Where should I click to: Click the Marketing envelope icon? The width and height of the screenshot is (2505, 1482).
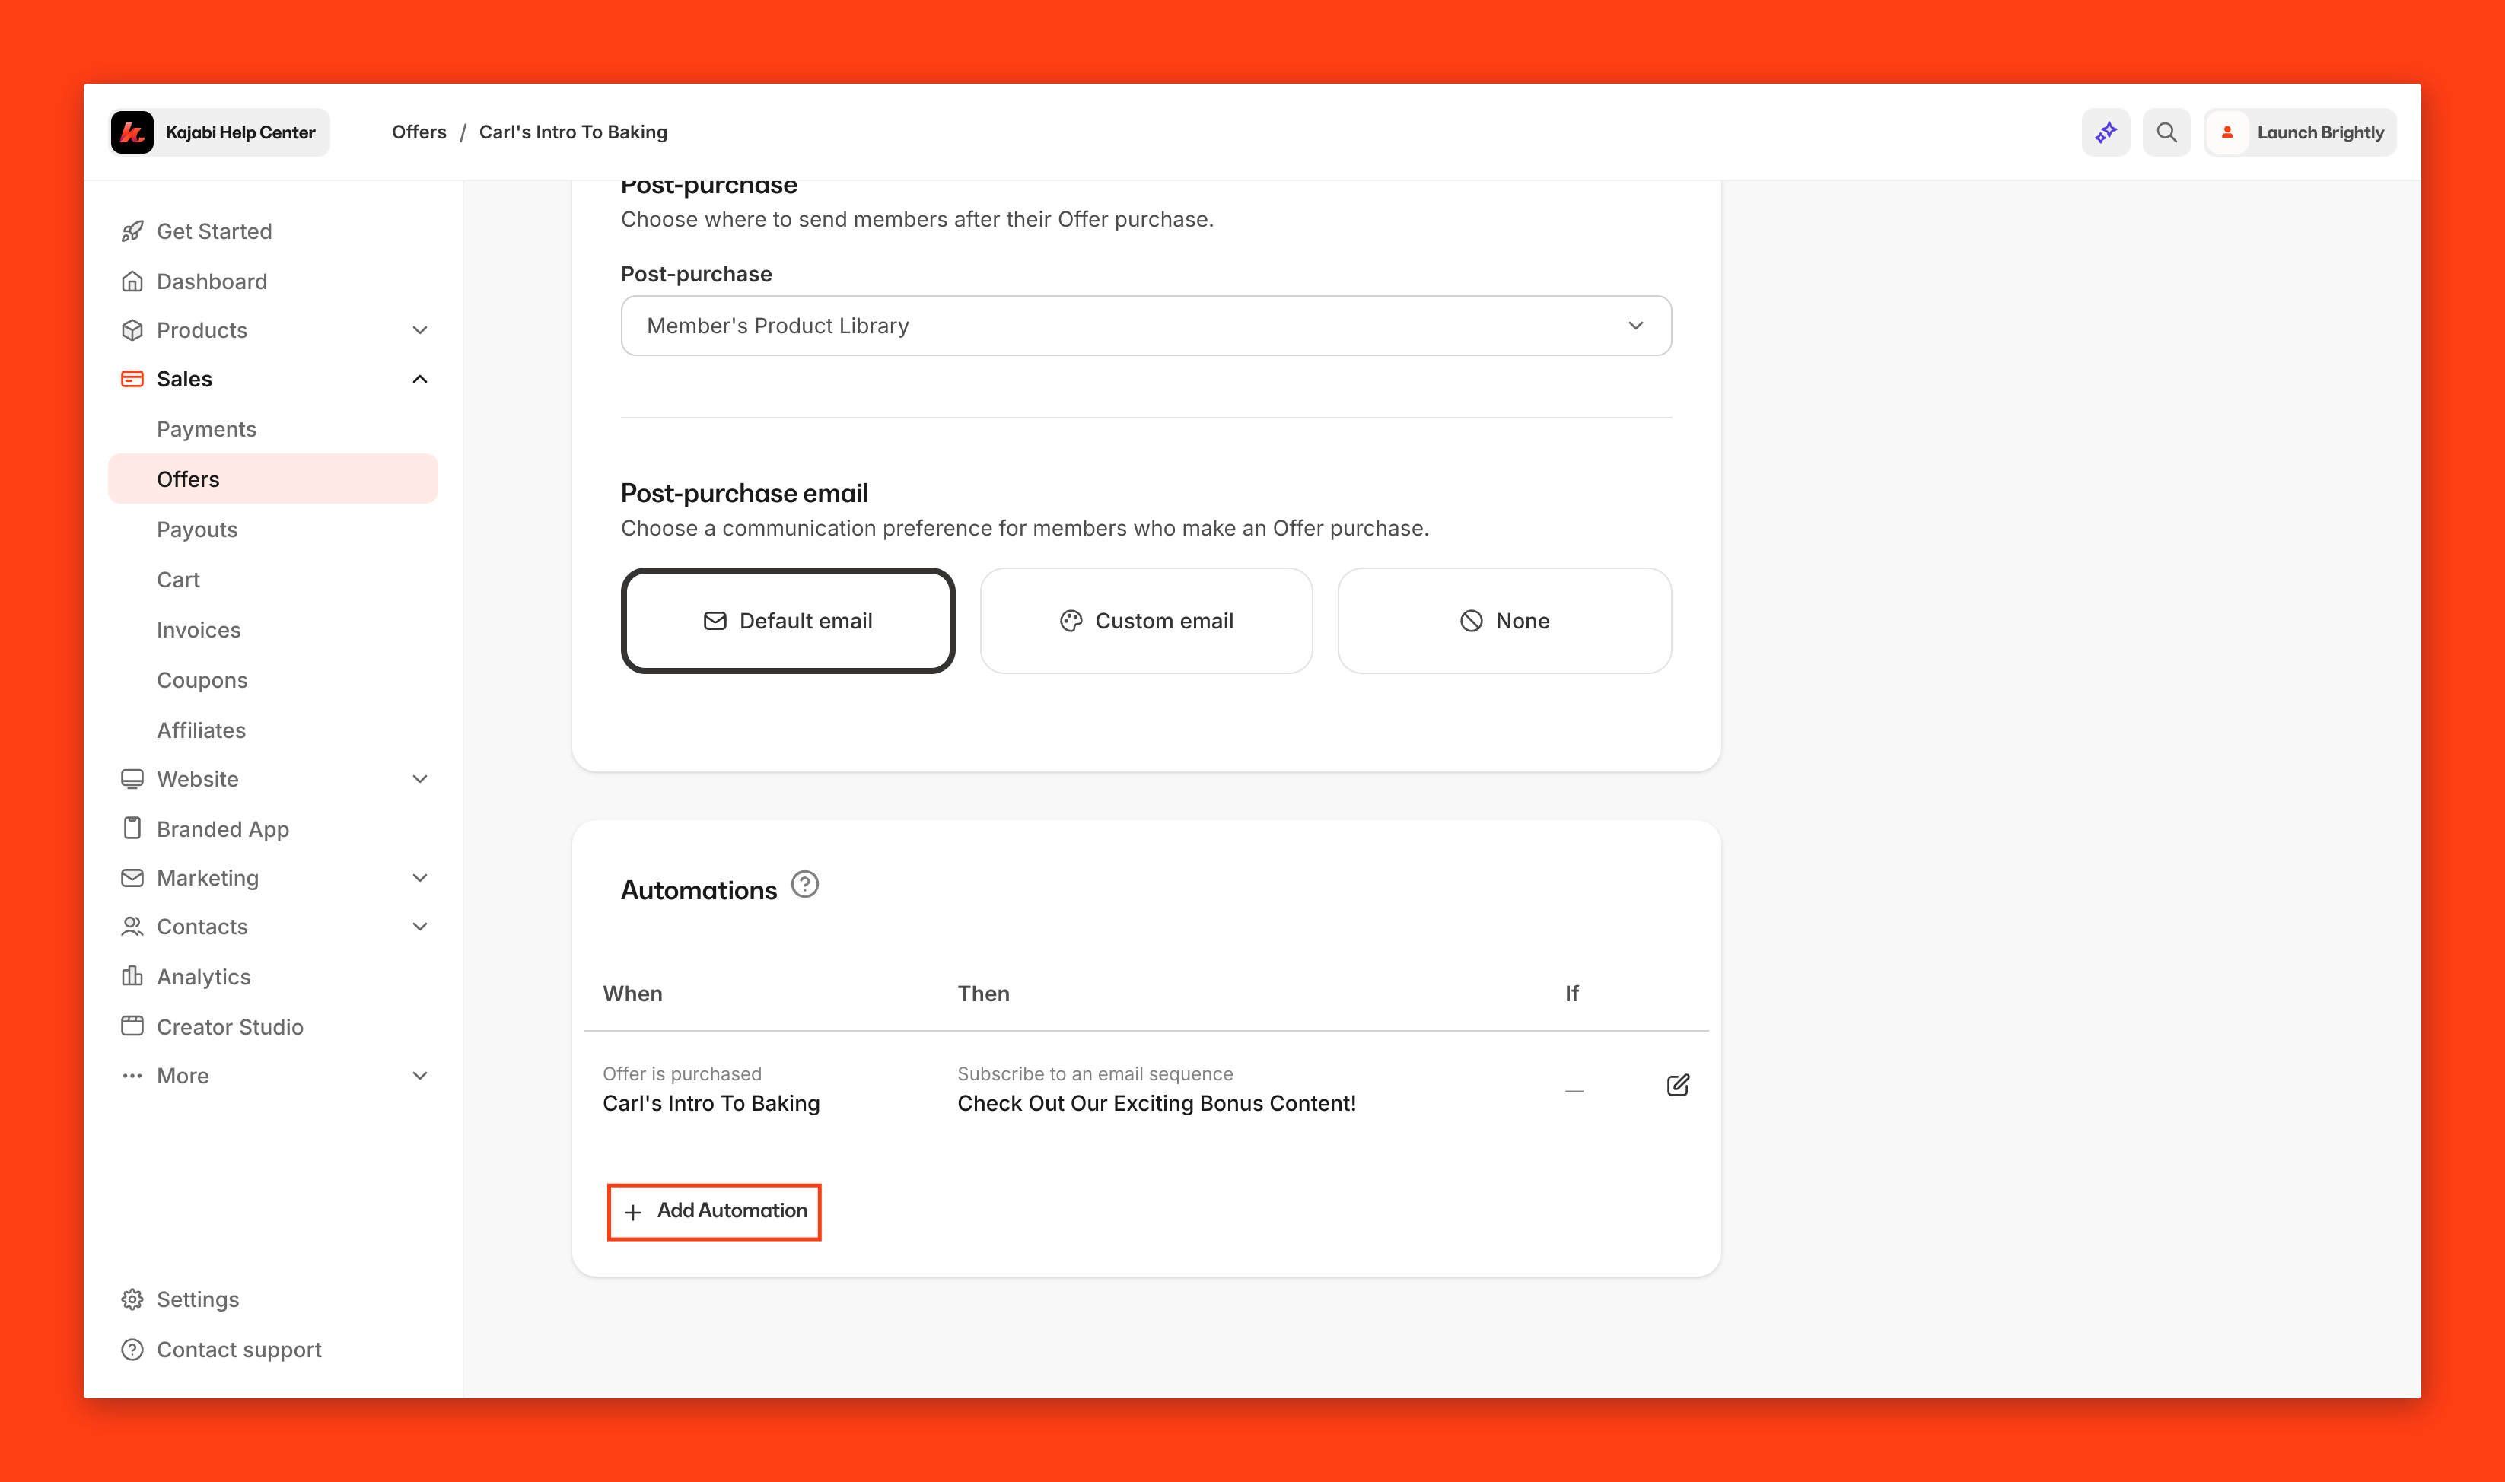tap(132, 878)
